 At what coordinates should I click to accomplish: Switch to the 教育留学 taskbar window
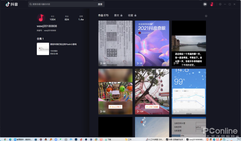[23, 139]
